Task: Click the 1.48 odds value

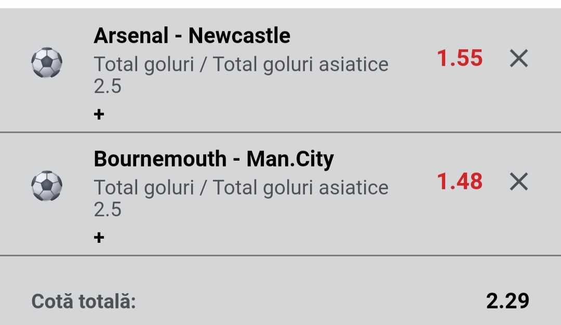Action: tap(460, 181)
